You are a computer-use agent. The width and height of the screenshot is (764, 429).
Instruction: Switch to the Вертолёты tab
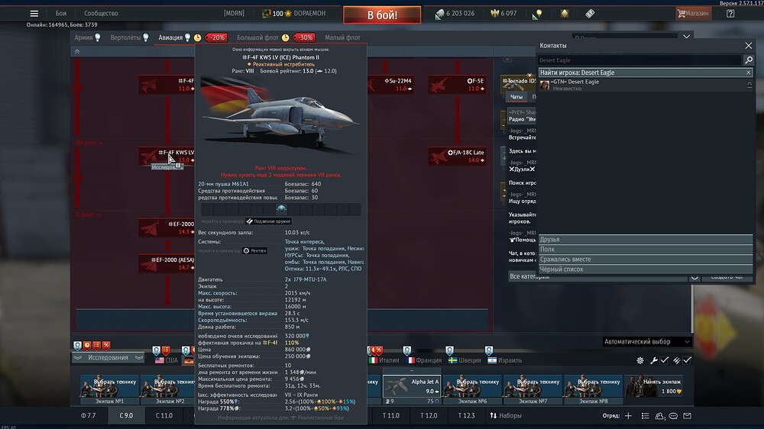point(129,37)
